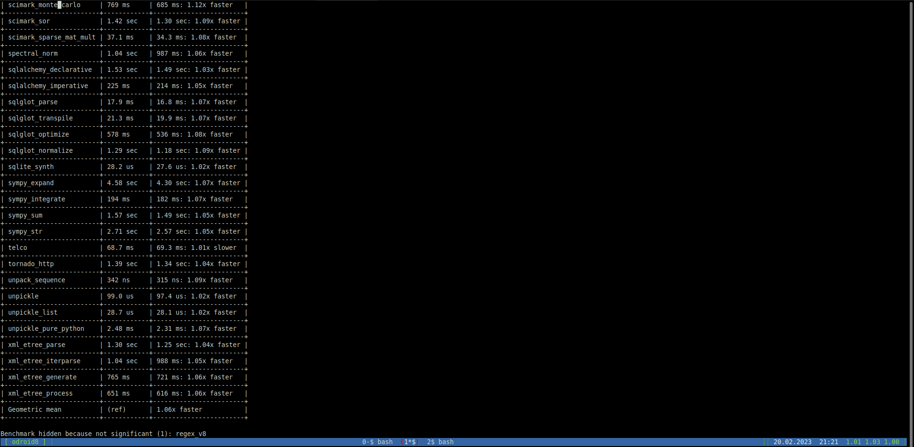Click the xml_etree_iterparse benchmark name
The height and width of the screenshot is (447, 914).
tap(44, 361)
